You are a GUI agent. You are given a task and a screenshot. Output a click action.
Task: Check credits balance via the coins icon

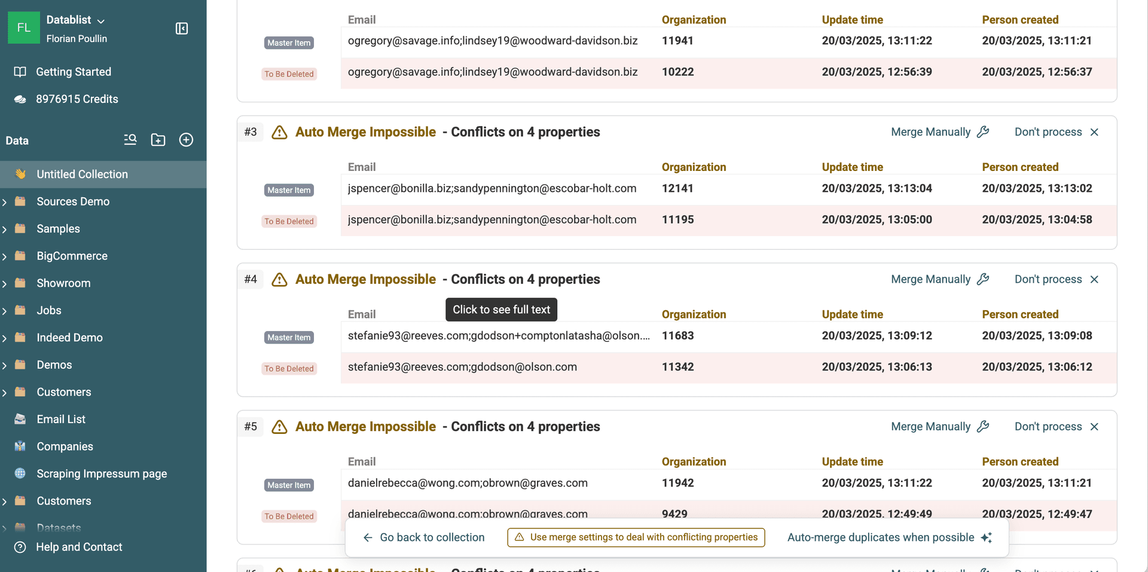(20, 99)
